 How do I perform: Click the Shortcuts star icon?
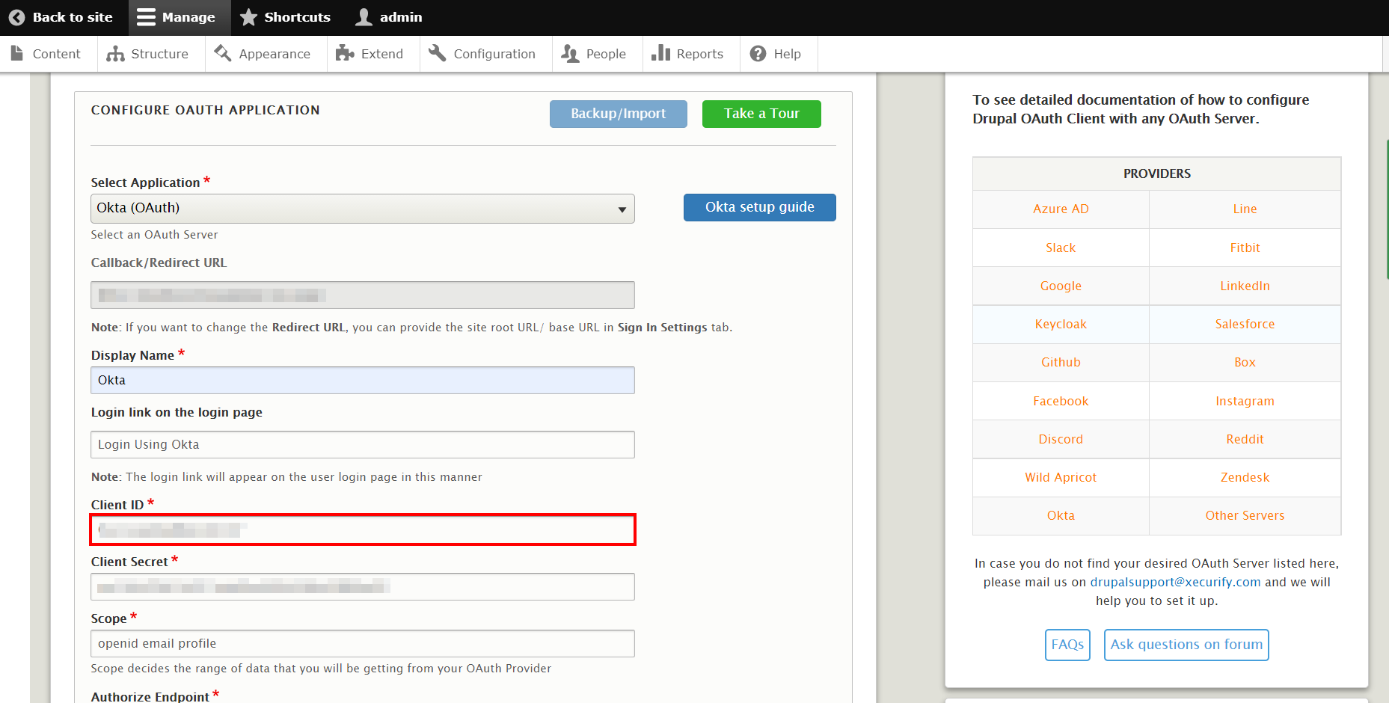pos(248,17)
